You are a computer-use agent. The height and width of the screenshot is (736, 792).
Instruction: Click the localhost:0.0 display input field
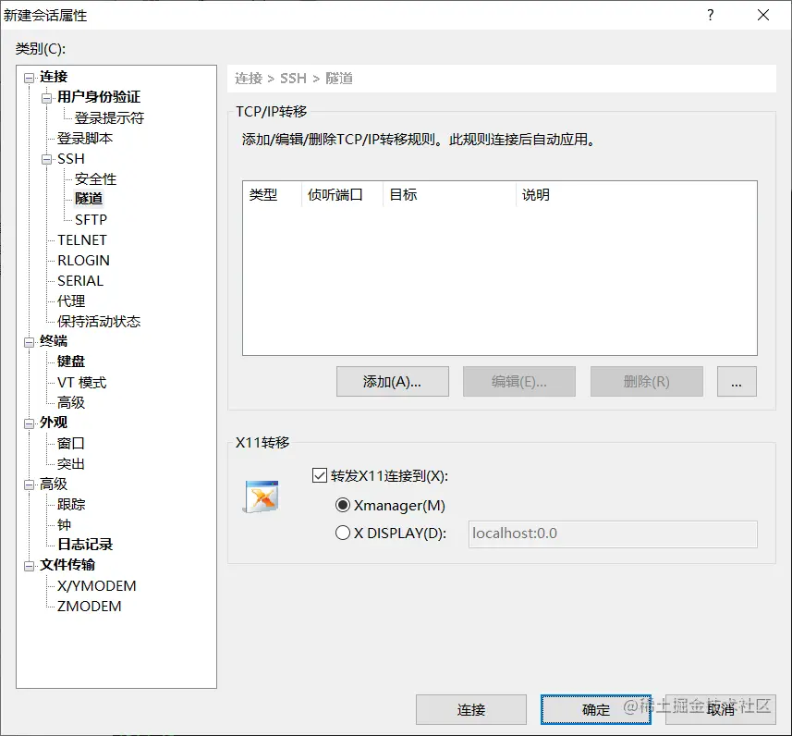pyautogui.click(x=613, y=534)
